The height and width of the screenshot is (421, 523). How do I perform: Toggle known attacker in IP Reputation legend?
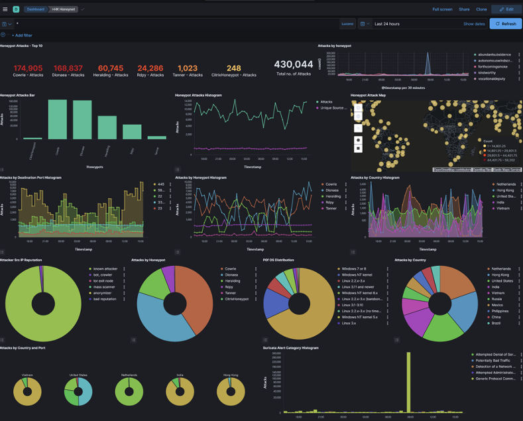pyautogui.click(x=105, y=269)
